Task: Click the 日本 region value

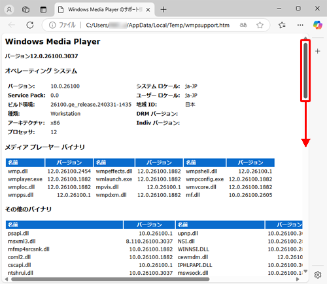Action: click(x=190, y=105)
